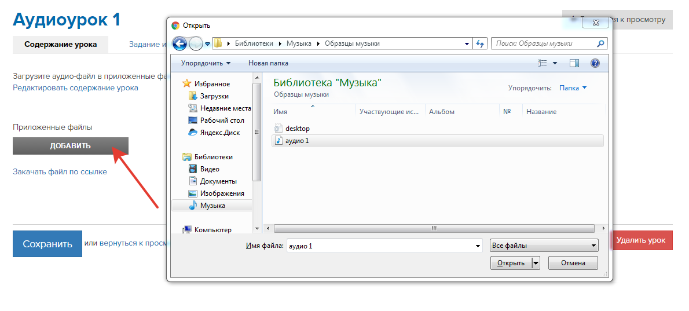Expand the Упорядочить menu
This screenshot has height=311, width=689.
(x=206, y=63)
